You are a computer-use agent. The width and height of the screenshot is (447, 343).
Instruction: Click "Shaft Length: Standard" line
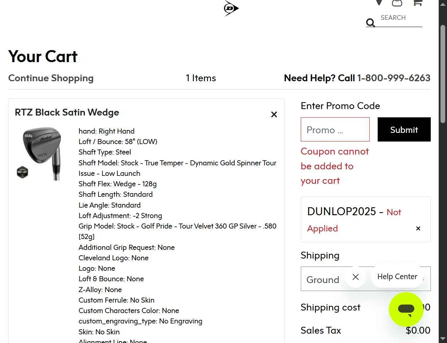click(116, 194)
